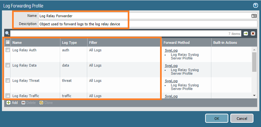The height and width of the screenshot is (127, 261).
Task: Click the scrollbar up arrow in the list
Action: pyautogui.click(x=254, y=50)
